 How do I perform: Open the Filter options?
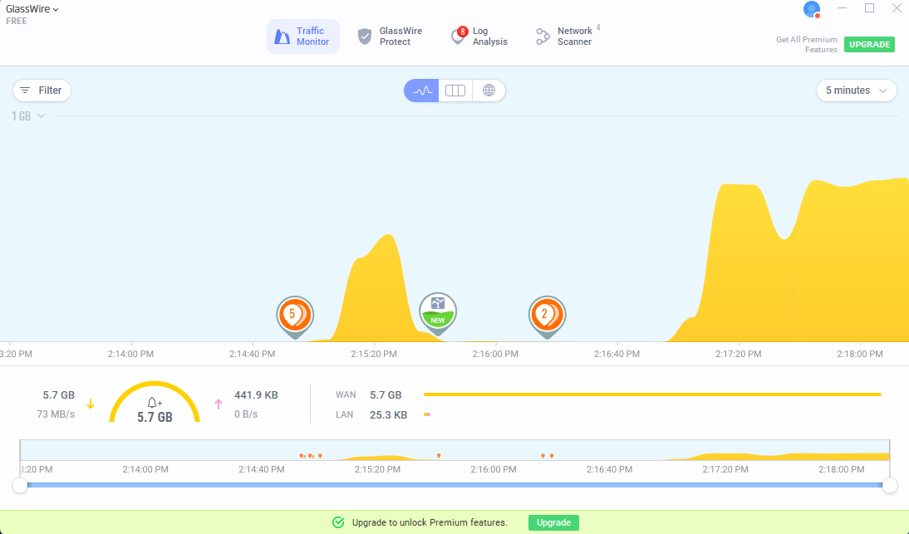pos(42,91)
